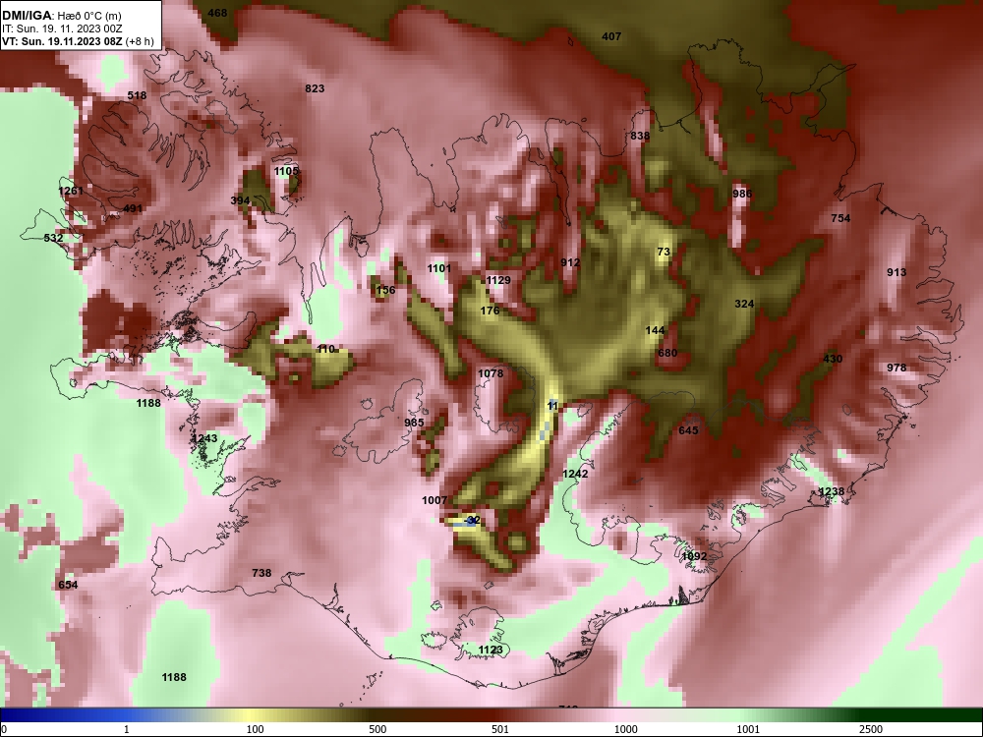Select the map value 1243
The width and height of the screenshot is (983, 737).
[x=205, y=438]
